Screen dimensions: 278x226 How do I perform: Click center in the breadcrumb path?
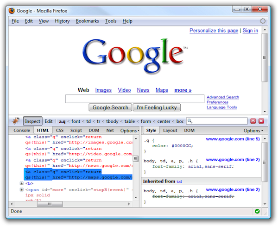pyautogui.click(x=164, y=121)
